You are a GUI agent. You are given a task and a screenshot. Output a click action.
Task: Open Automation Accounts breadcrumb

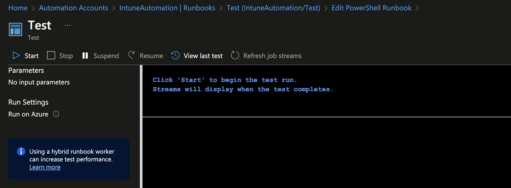coord(73,8)
